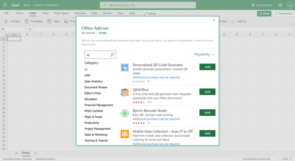Select the Sheet1 tab
The width and height of the screenshot is (295, 161).
(x=26, y=153)
